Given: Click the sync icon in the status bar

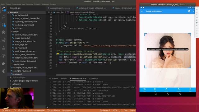Looking at the screenshot, I should click(15, 110).
